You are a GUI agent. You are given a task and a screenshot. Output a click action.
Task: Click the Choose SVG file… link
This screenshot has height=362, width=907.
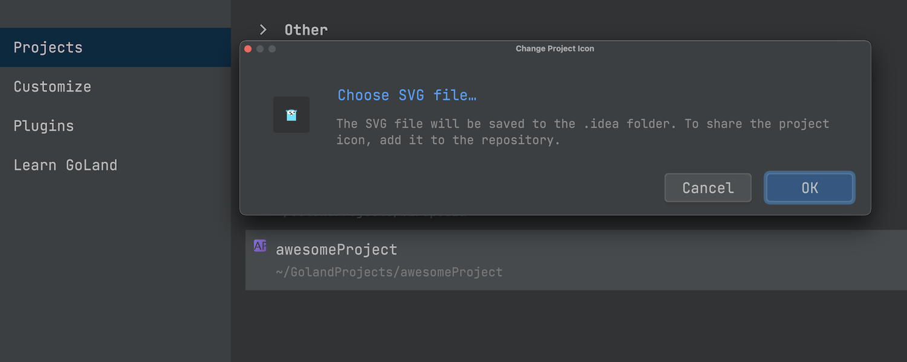pos(407,95)
